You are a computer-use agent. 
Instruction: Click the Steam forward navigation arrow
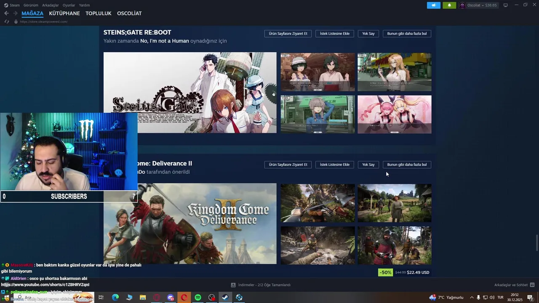[15, 13]
